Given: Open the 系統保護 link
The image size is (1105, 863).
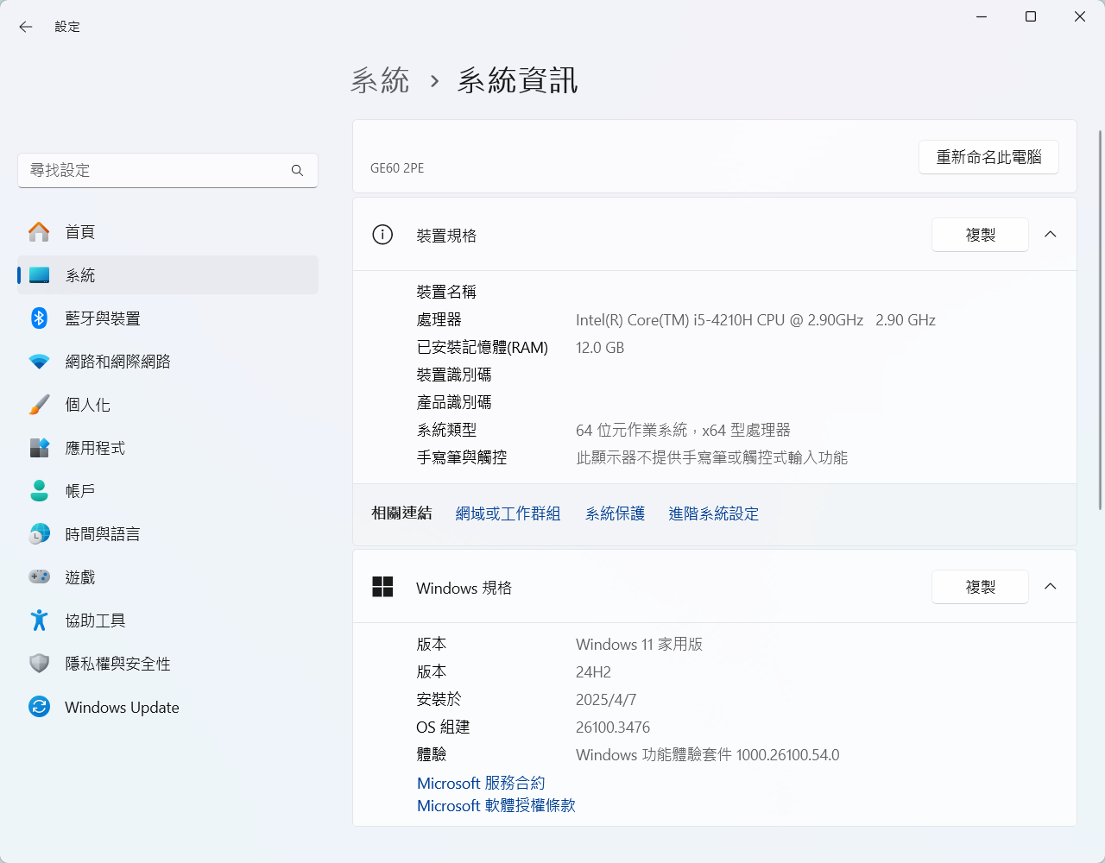Looking at the screenshot, I should 615,513.
